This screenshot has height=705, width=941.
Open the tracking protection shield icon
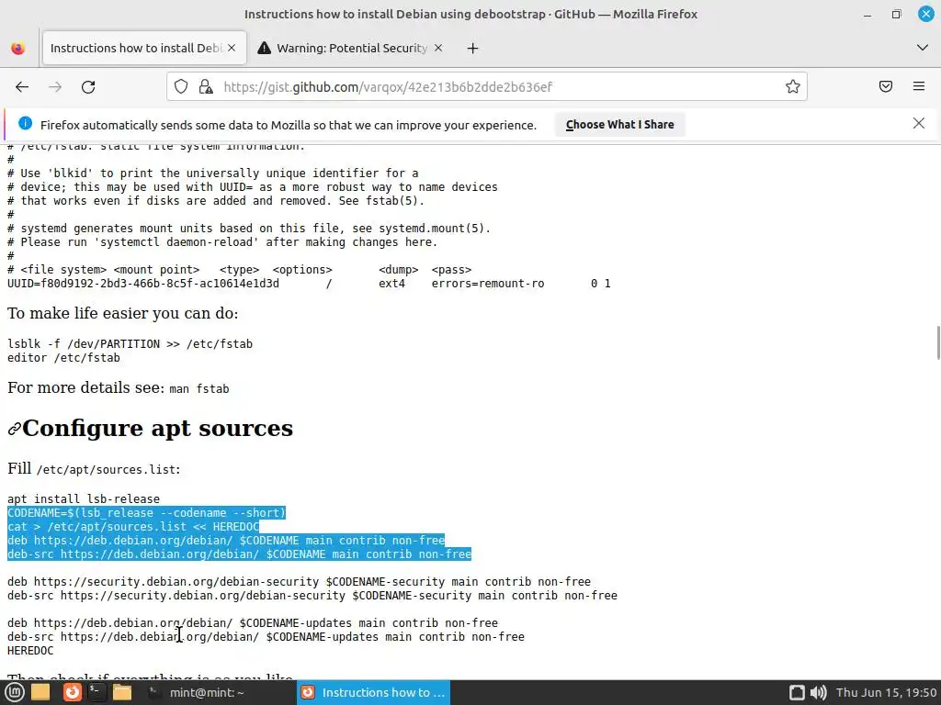(181, 87)
